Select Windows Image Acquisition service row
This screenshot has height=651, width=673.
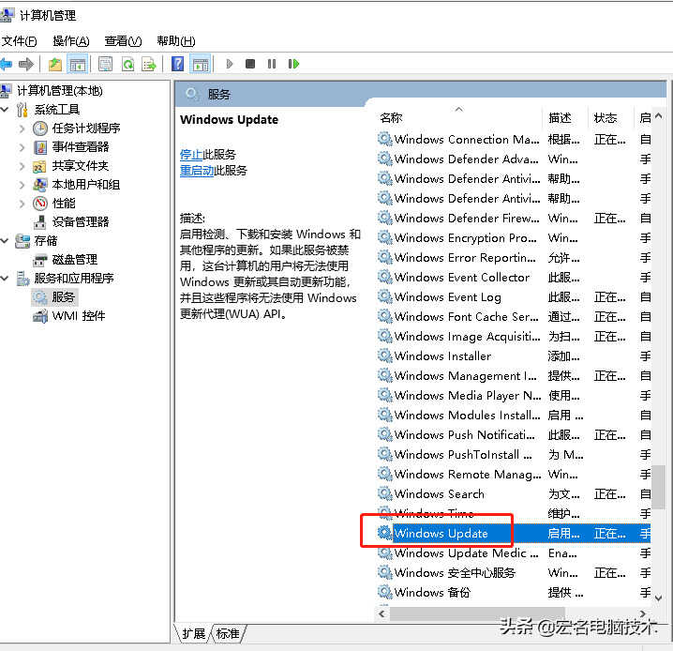[514, 337]
